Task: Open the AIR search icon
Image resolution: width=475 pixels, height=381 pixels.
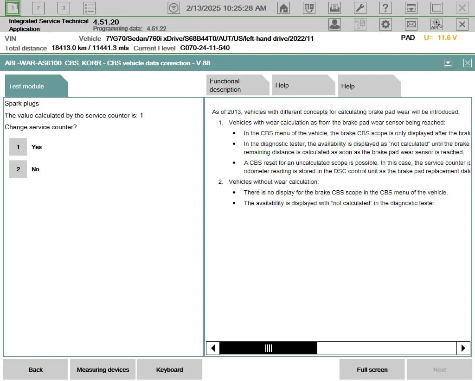Action: click(436, 24)
